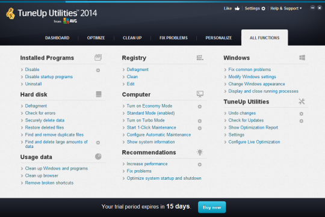Image resolution: width=325 pixels, height=217 pixels.
Task: Open Clean up browser
Action: click(x=42, y=176)
